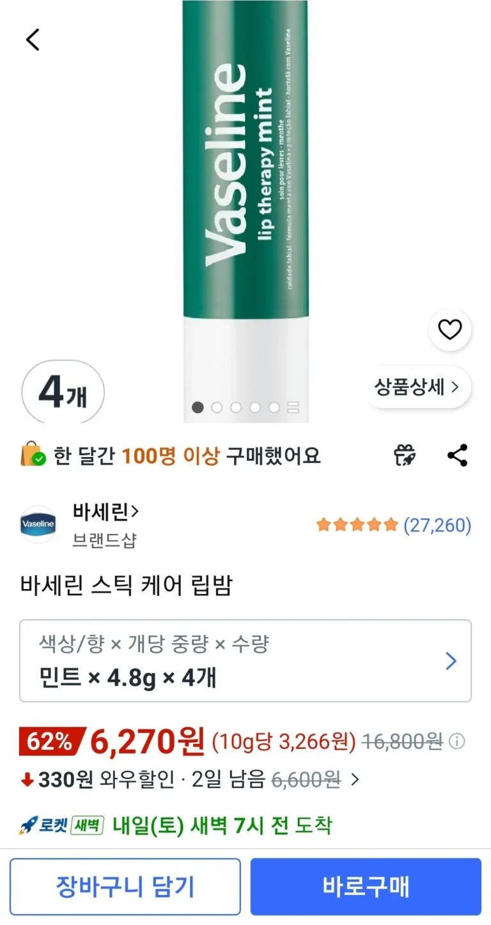Tap the share icon
Image resolution: width=491 pixels, height=925 pixels.
[x=457, y=455]
